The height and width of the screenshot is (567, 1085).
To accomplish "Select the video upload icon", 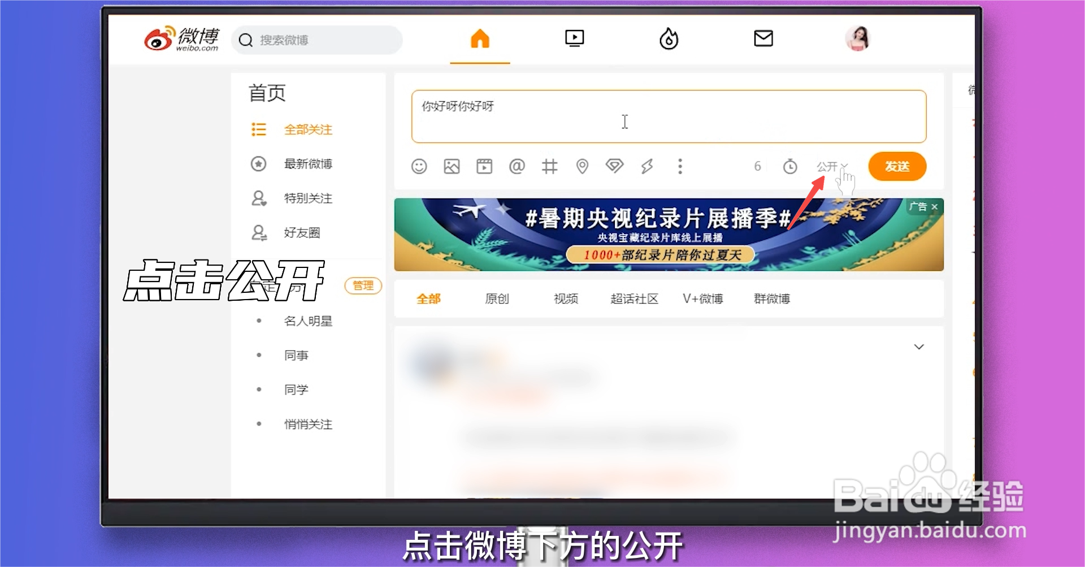I will point(484,166).
